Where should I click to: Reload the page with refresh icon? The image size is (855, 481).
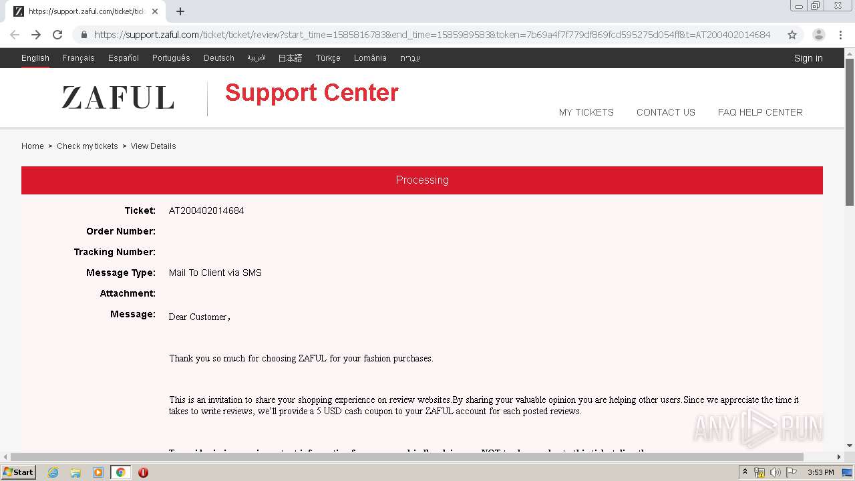click(57, 35)
